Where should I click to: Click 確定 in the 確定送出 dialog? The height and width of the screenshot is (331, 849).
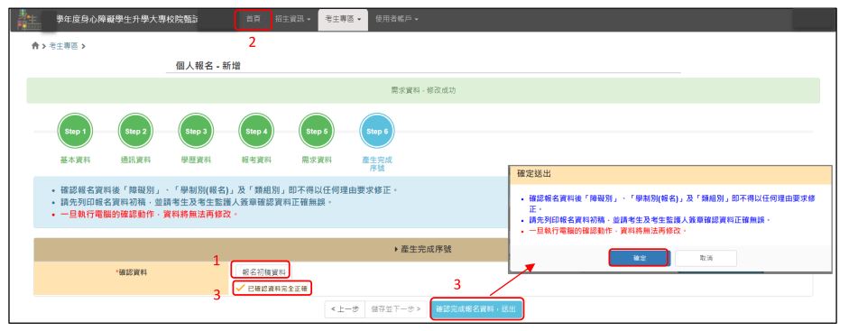pos(639,258)
